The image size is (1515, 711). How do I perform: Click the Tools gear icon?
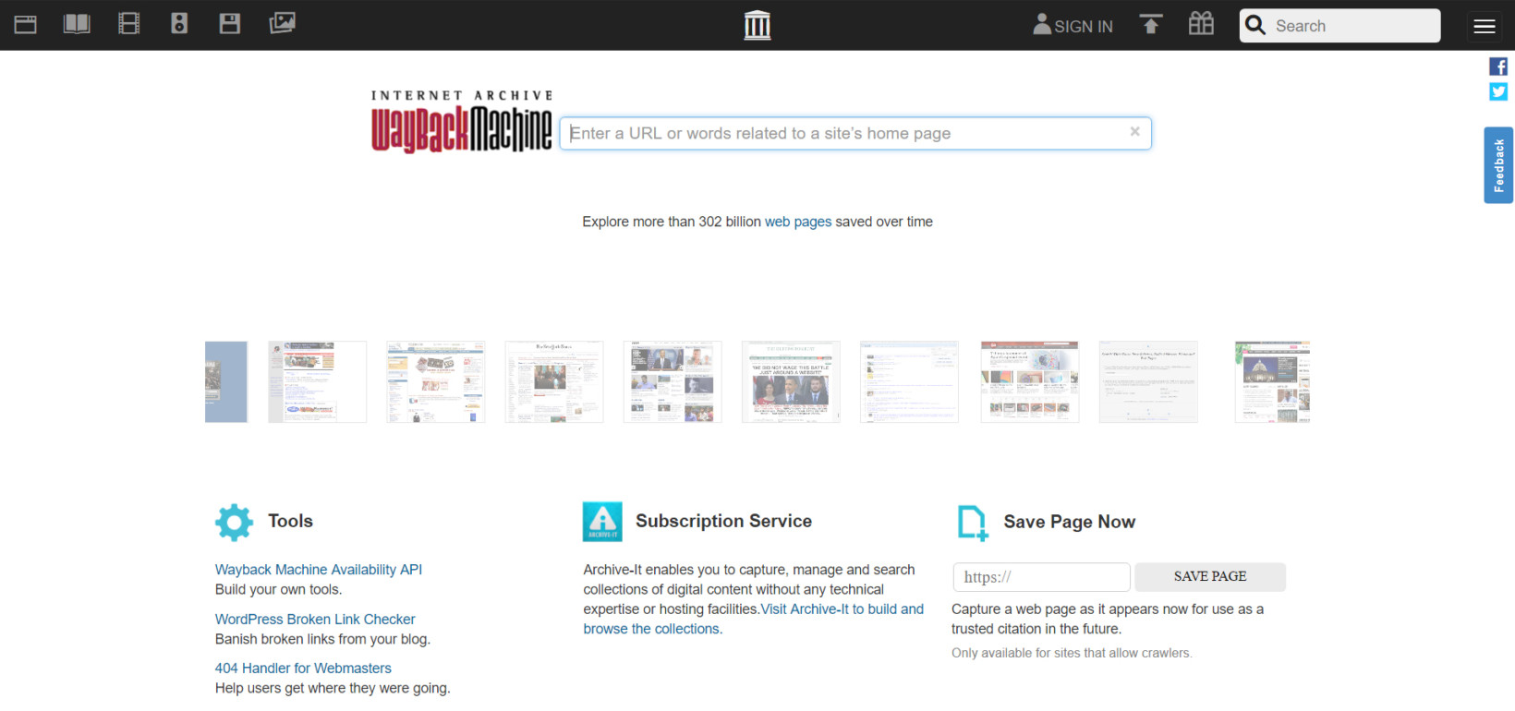(234, 522)
